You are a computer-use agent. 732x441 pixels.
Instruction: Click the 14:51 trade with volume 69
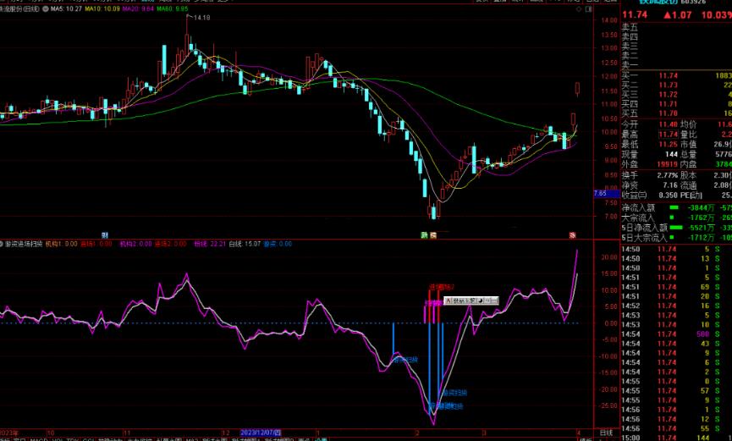676,287
